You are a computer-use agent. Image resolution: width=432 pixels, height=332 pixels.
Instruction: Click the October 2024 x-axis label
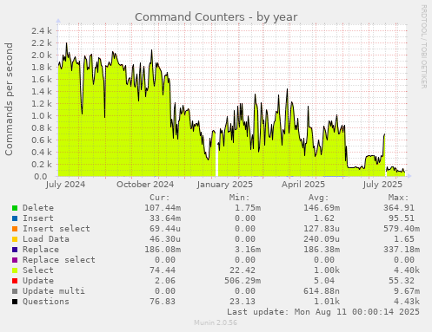tap(145, 185)
